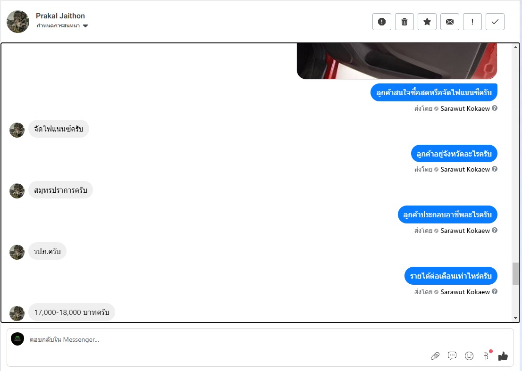Screen dimensions: 522x371
Task: Open Prakal Jaithon's profile name
Action: 60,16
